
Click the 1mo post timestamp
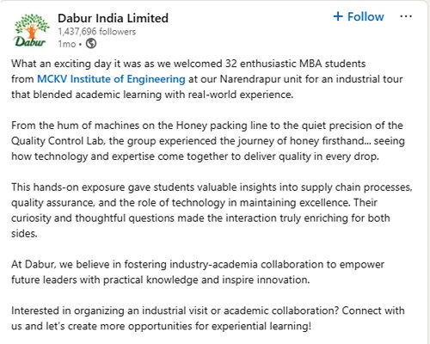pyautogui.click(x=67, y=44)
